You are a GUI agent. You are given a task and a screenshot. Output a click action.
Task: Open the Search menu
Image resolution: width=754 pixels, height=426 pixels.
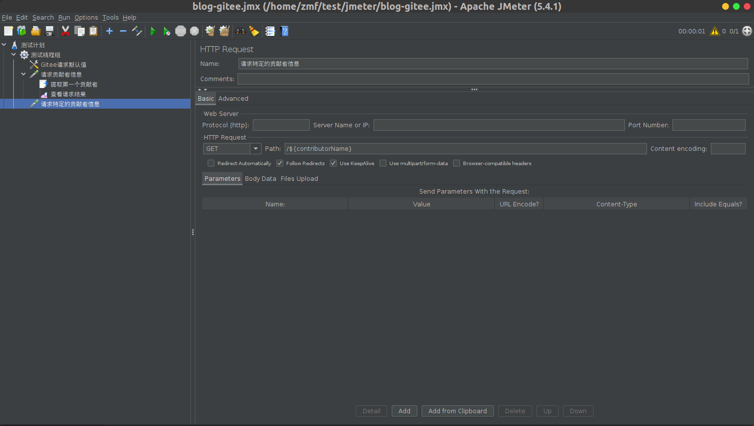43,17
